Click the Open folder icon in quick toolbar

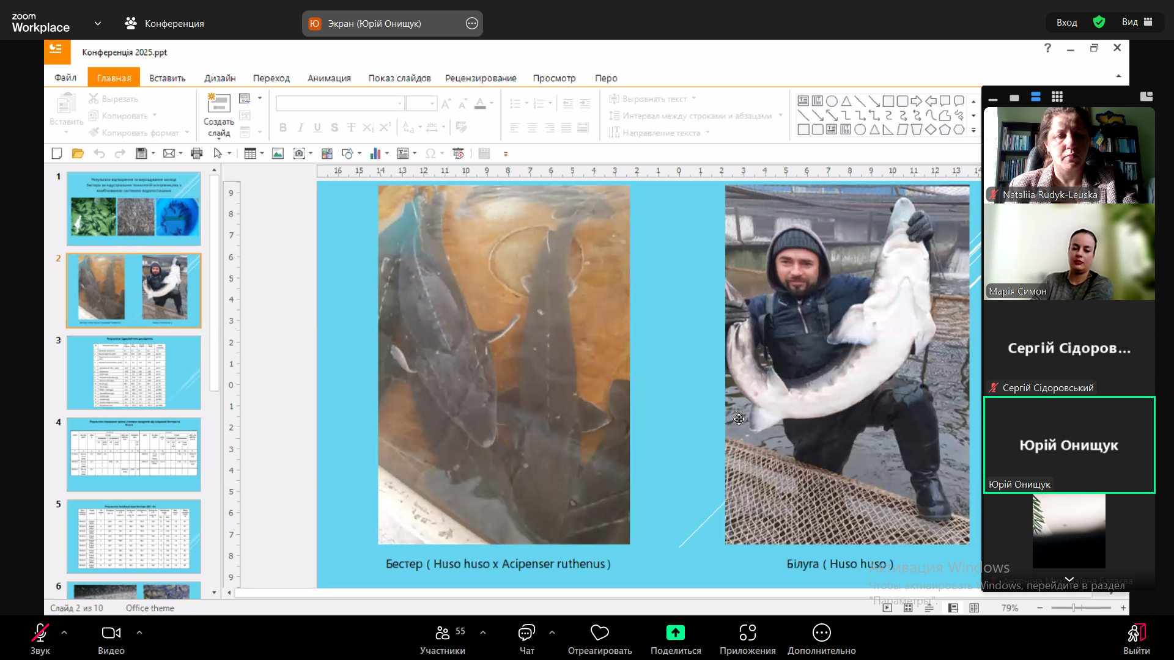[x=78, y=153]
